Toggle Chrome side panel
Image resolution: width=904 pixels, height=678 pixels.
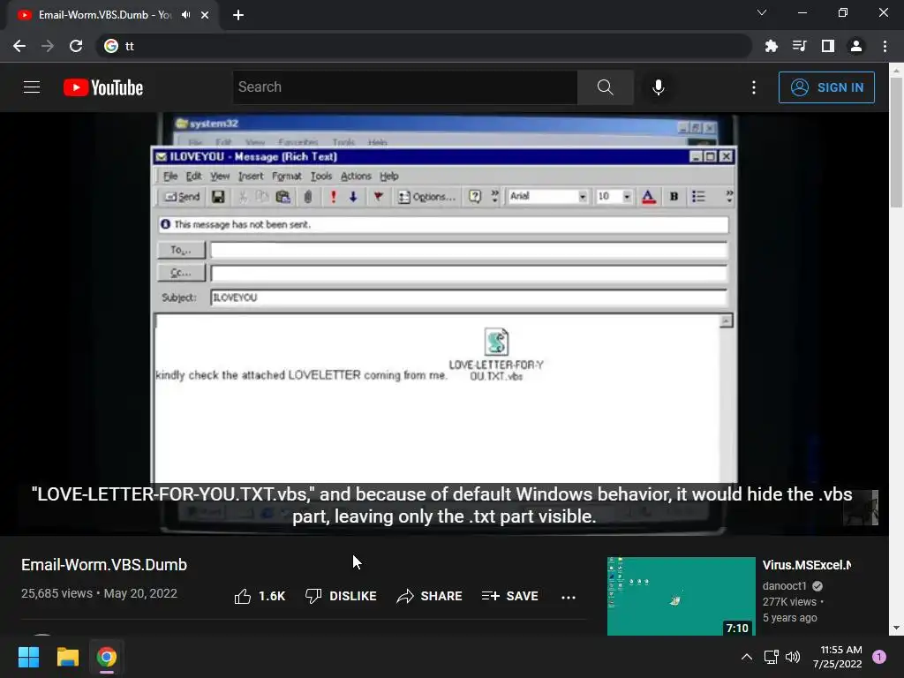point(828,46)
